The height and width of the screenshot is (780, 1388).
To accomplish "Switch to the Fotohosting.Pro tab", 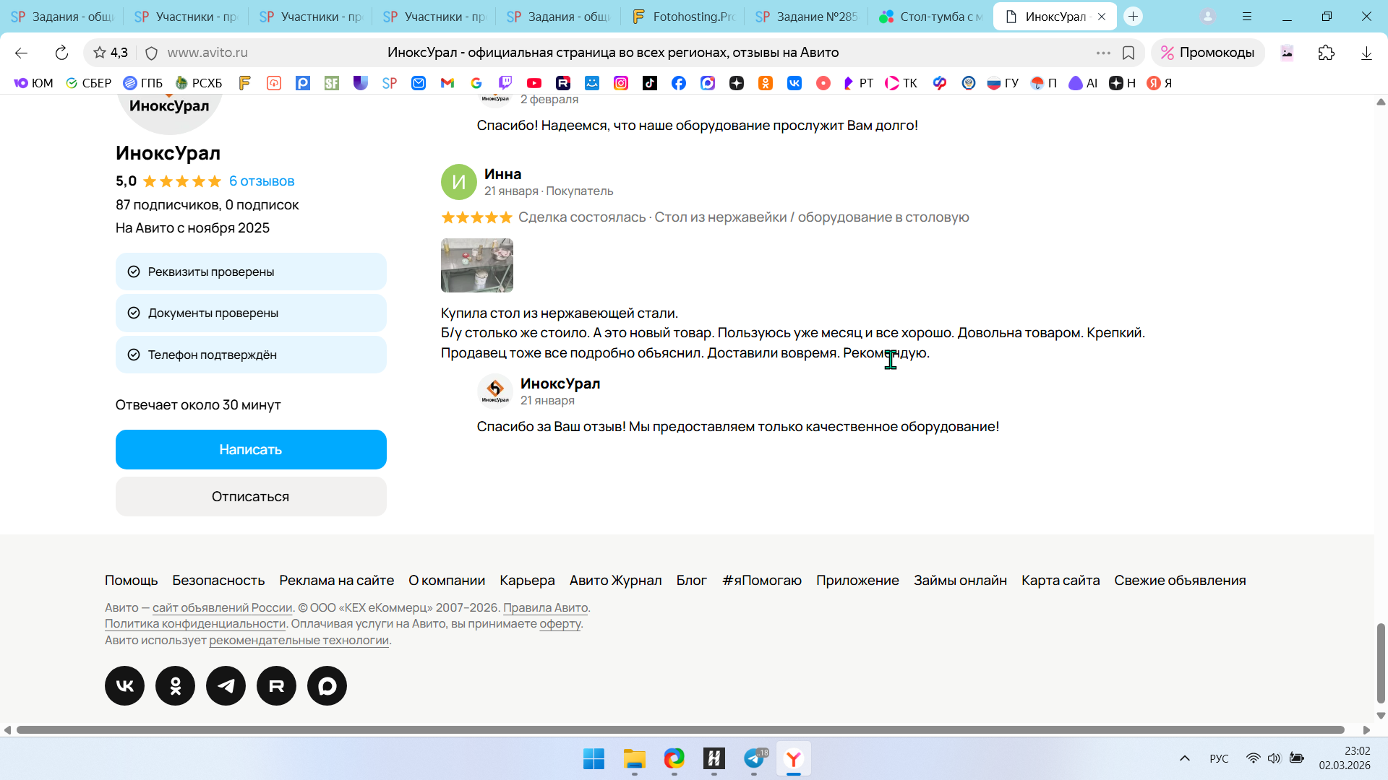I will tap(682, 17).
